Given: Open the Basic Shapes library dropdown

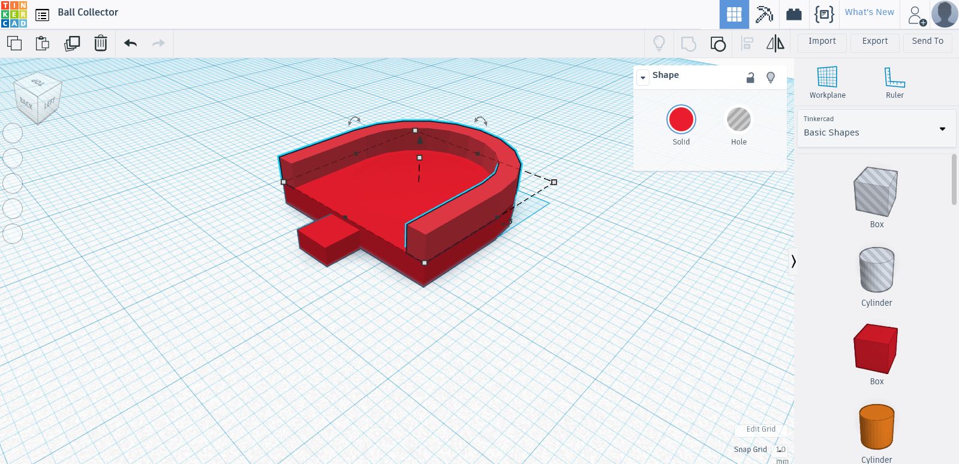Looking at the screenshot, I should coord(876,128).
